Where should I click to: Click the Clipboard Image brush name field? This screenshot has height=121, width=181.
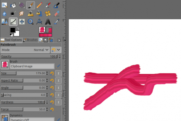pos(32,66)
